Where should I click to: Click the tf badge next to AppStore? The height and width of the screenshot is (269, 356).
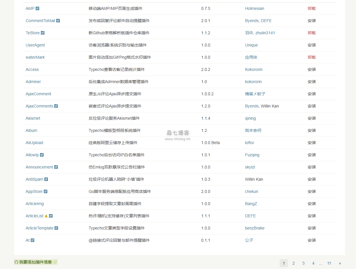point(46,191)
